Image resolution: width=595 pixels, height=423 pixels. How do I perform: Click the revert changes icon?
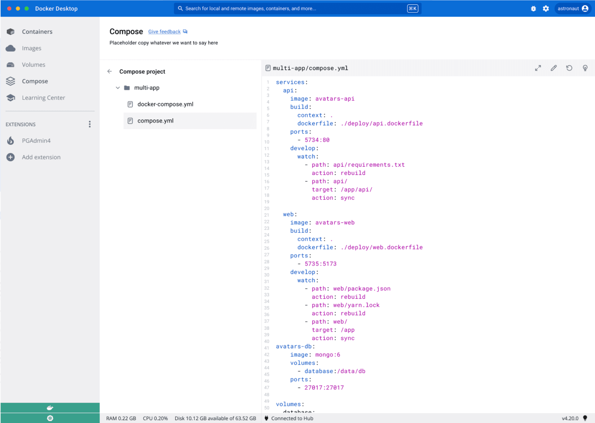(569, 68)
